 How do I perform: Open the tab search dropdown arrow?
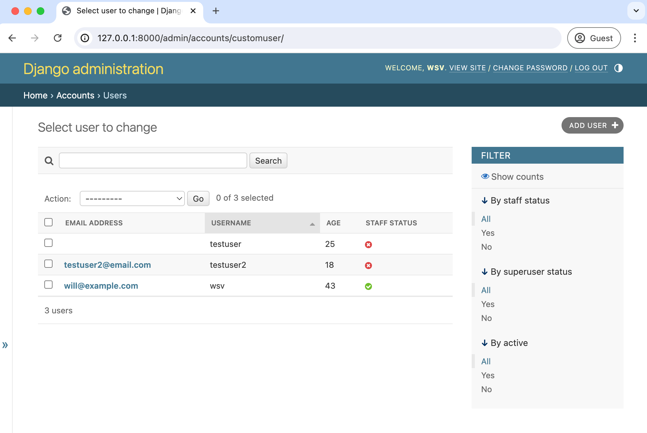click(636, 11)
